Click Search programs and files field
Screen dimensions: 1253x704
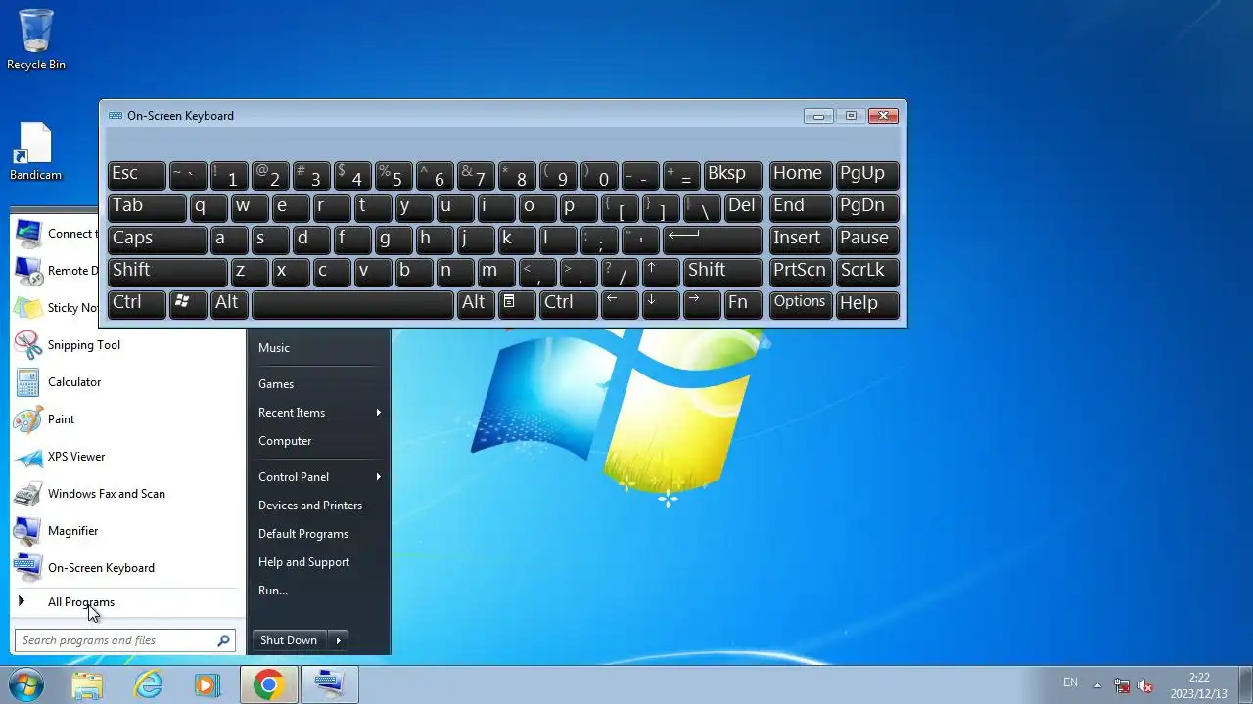[124, 640]
